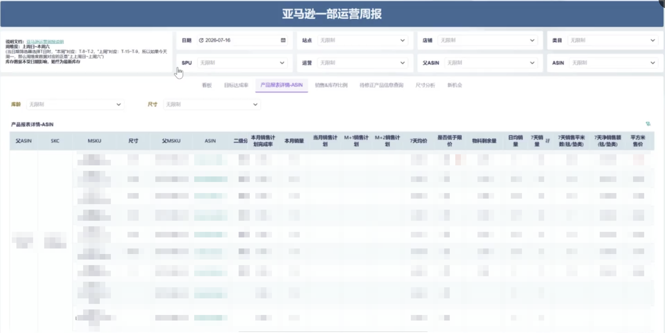The image size is (665, 333).
Task: Open the calendar icon in the 日期 field
Action: (283, 40)
